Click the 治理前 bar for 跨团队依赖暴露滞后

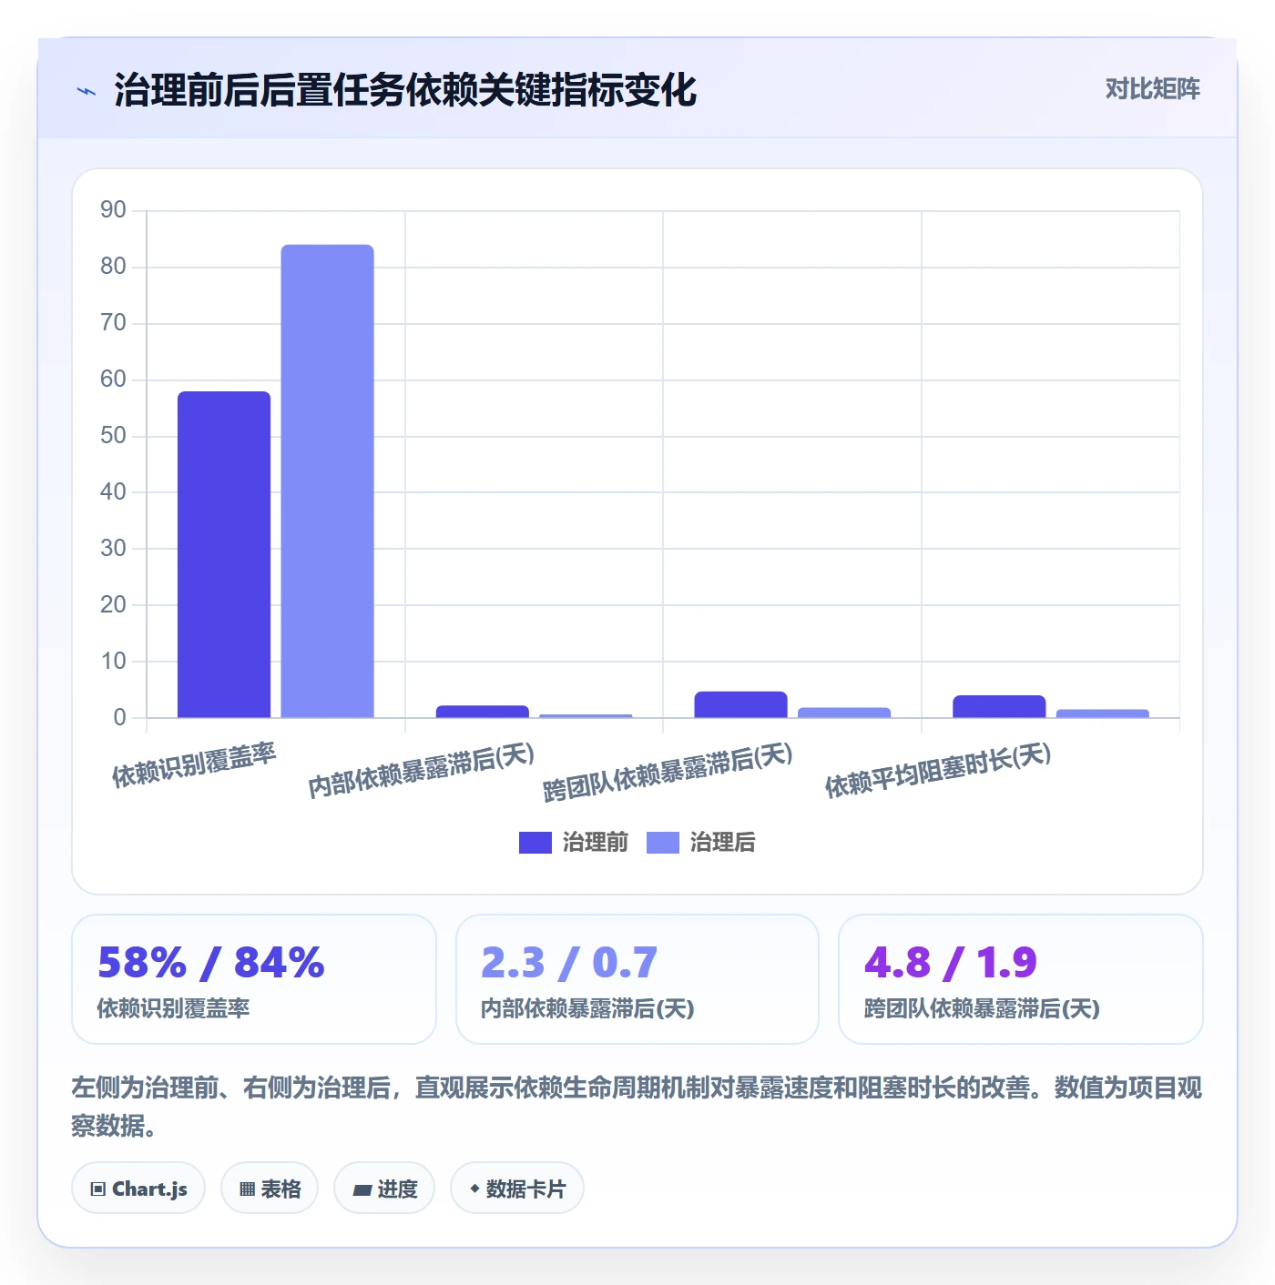click(740, 704)
